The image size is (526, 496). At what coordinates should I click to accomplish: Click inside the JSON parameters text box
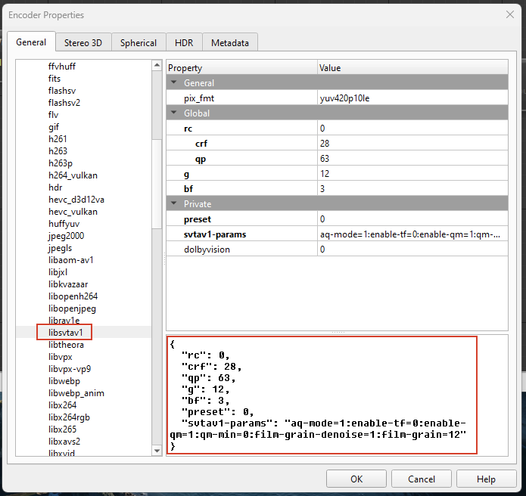point(322,395)
